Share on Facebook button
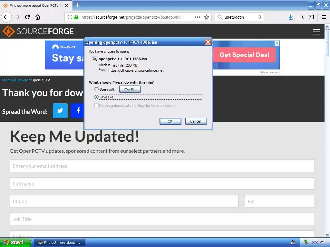This screenshot has width=330, height=247. 77,111
